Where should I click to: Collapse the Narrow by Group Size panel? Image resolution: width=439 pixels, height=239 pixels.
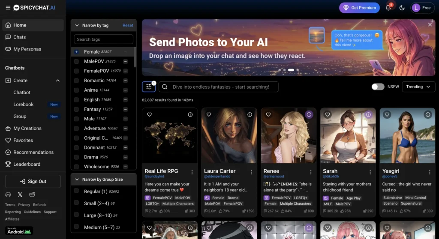pyautogui.click(x=77, y=179)
